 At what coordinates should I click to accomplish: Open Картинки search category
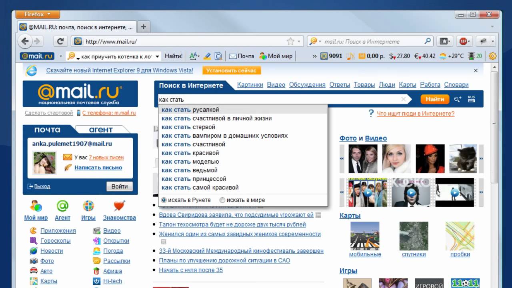click(x=250, y=85)
